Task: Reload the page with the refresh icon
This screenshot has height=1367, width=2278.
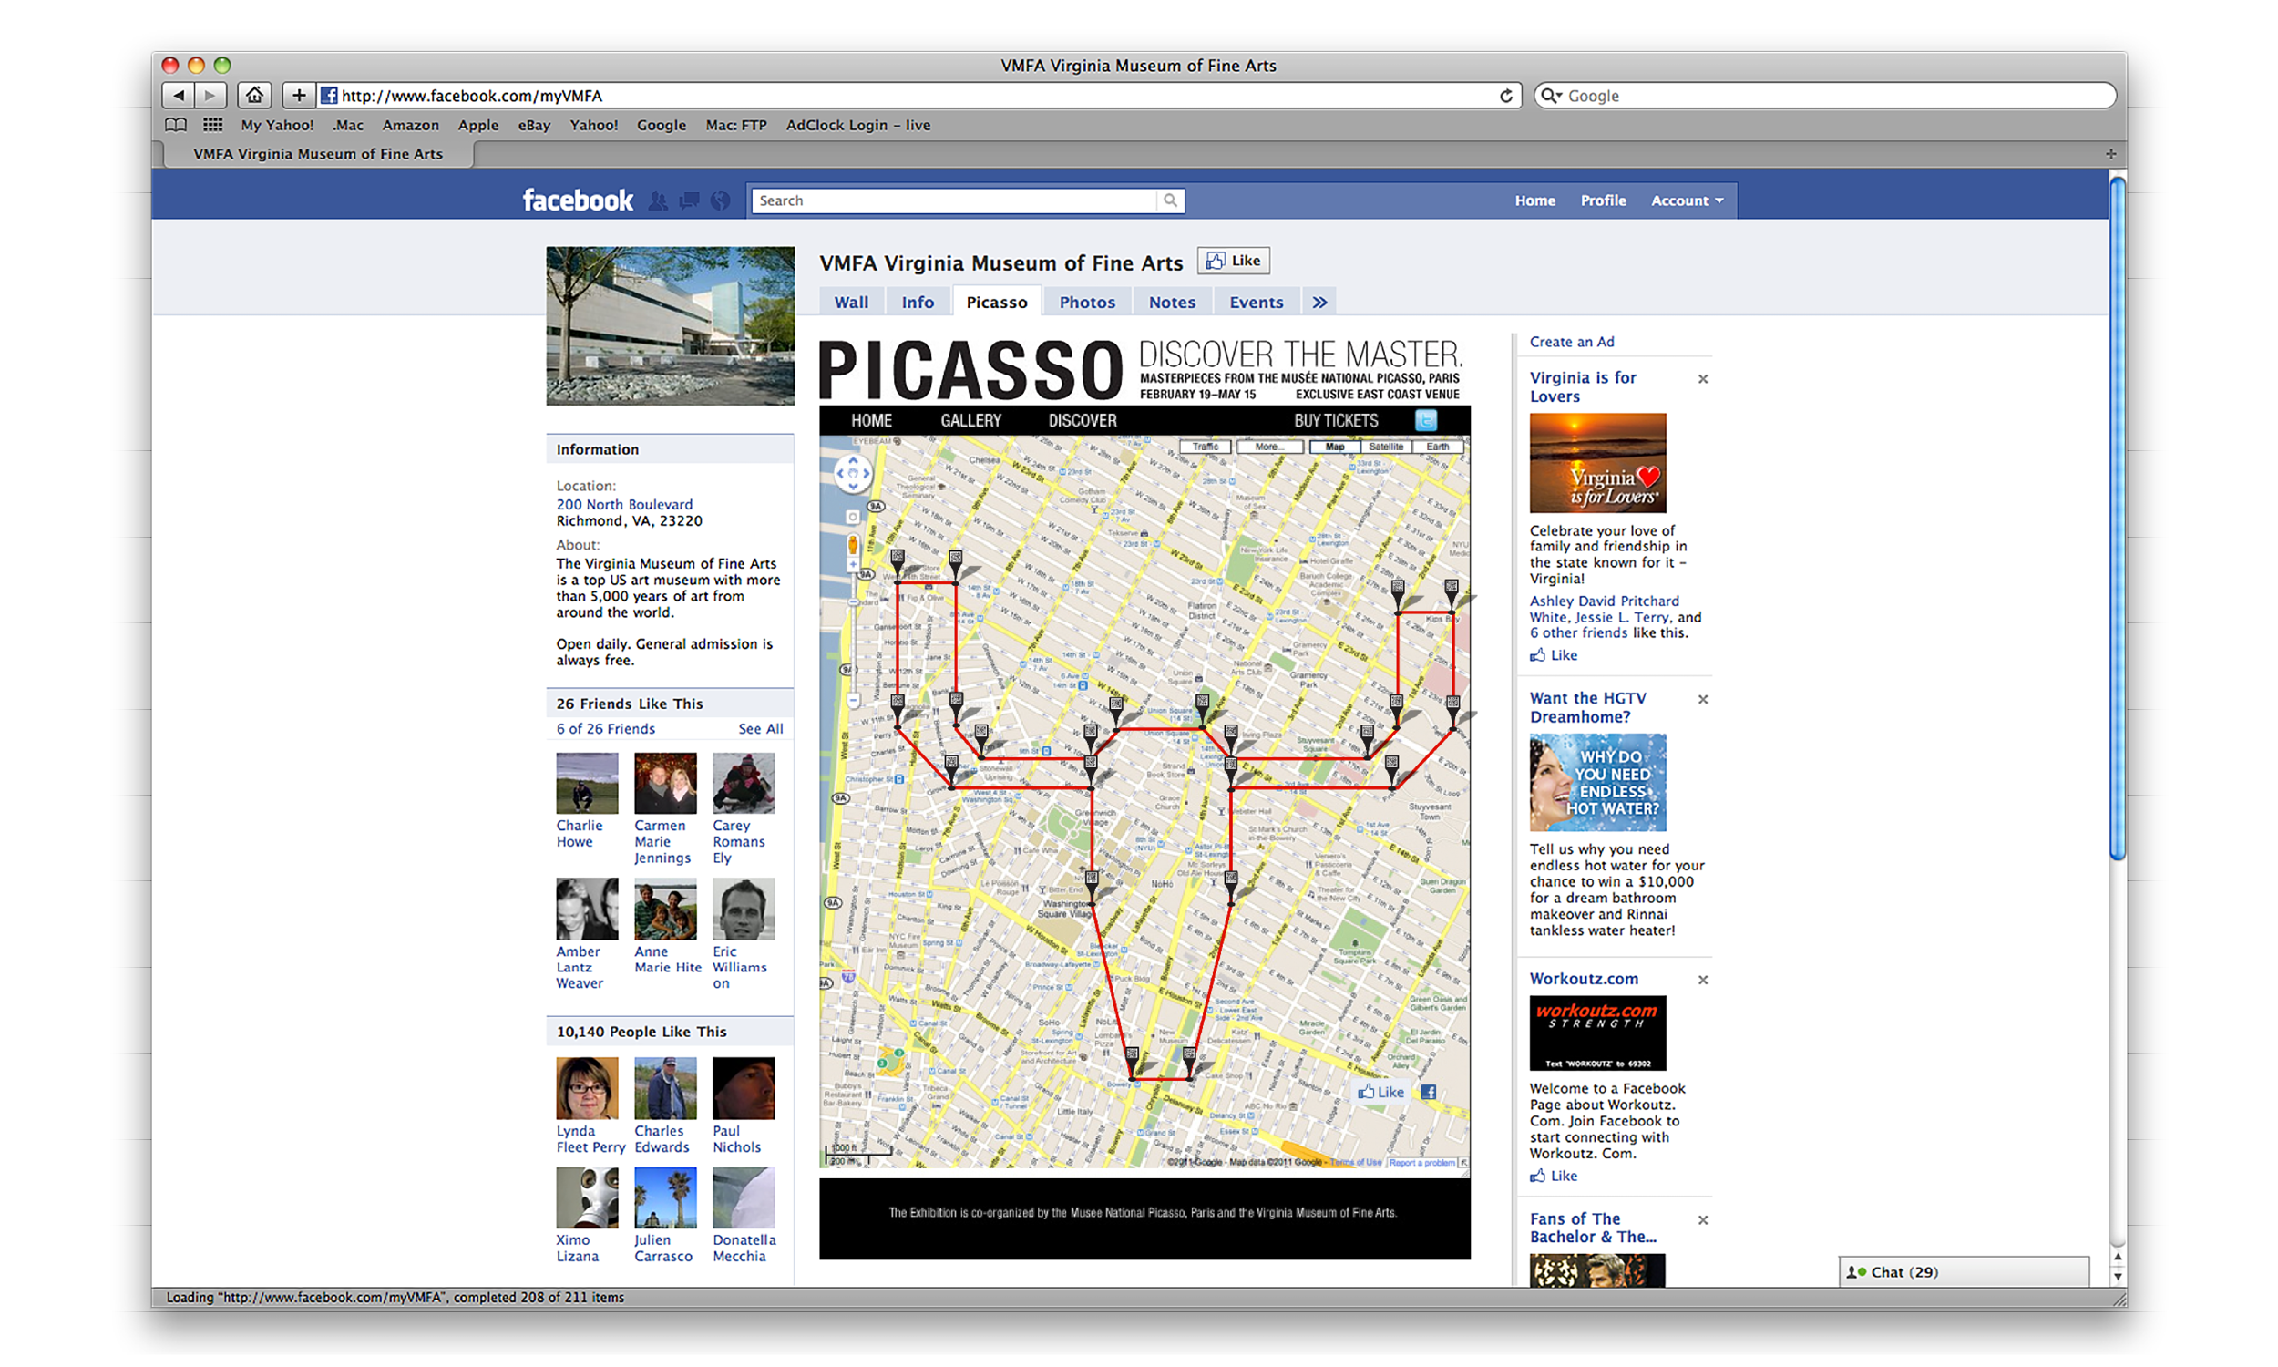Action: click(1505, 96)
